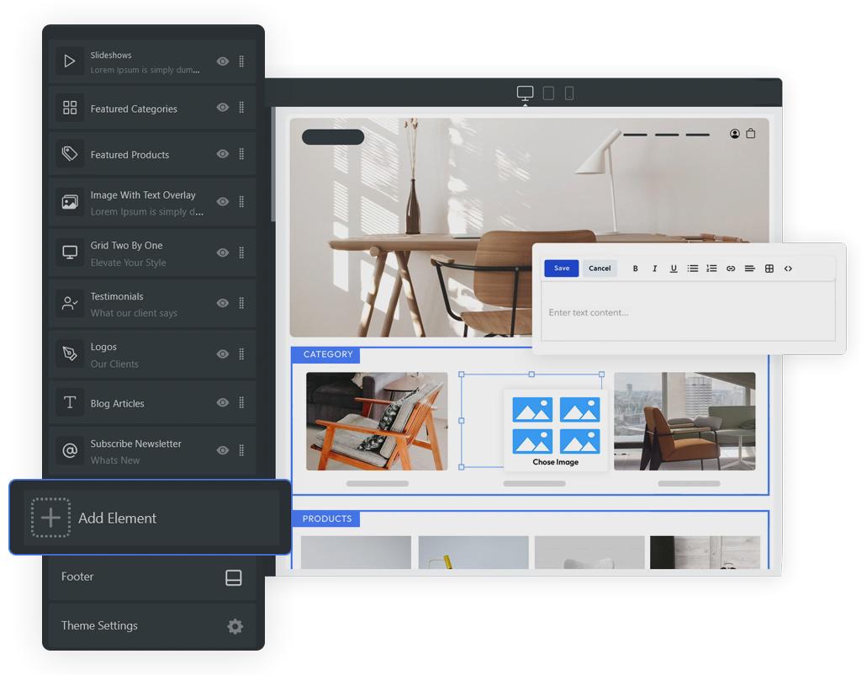The width and height of the screenshot is (867, 675).
Task: Cancel the text editing
Action: pos(600,268)
